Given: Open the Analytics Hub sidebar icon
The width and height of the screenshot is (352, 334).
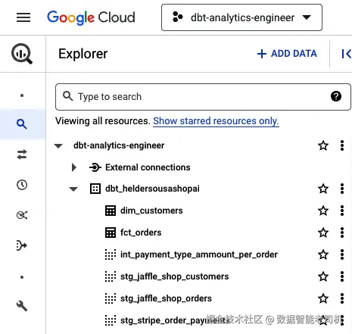Looking at the screenshot, I should click(22, 215).
